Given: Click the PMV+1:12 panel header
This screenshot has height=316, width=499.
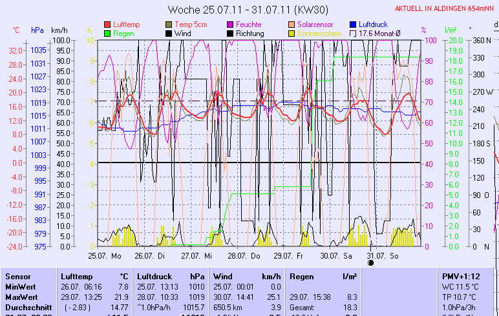Looking at the screenshot, I should point(460,276).
